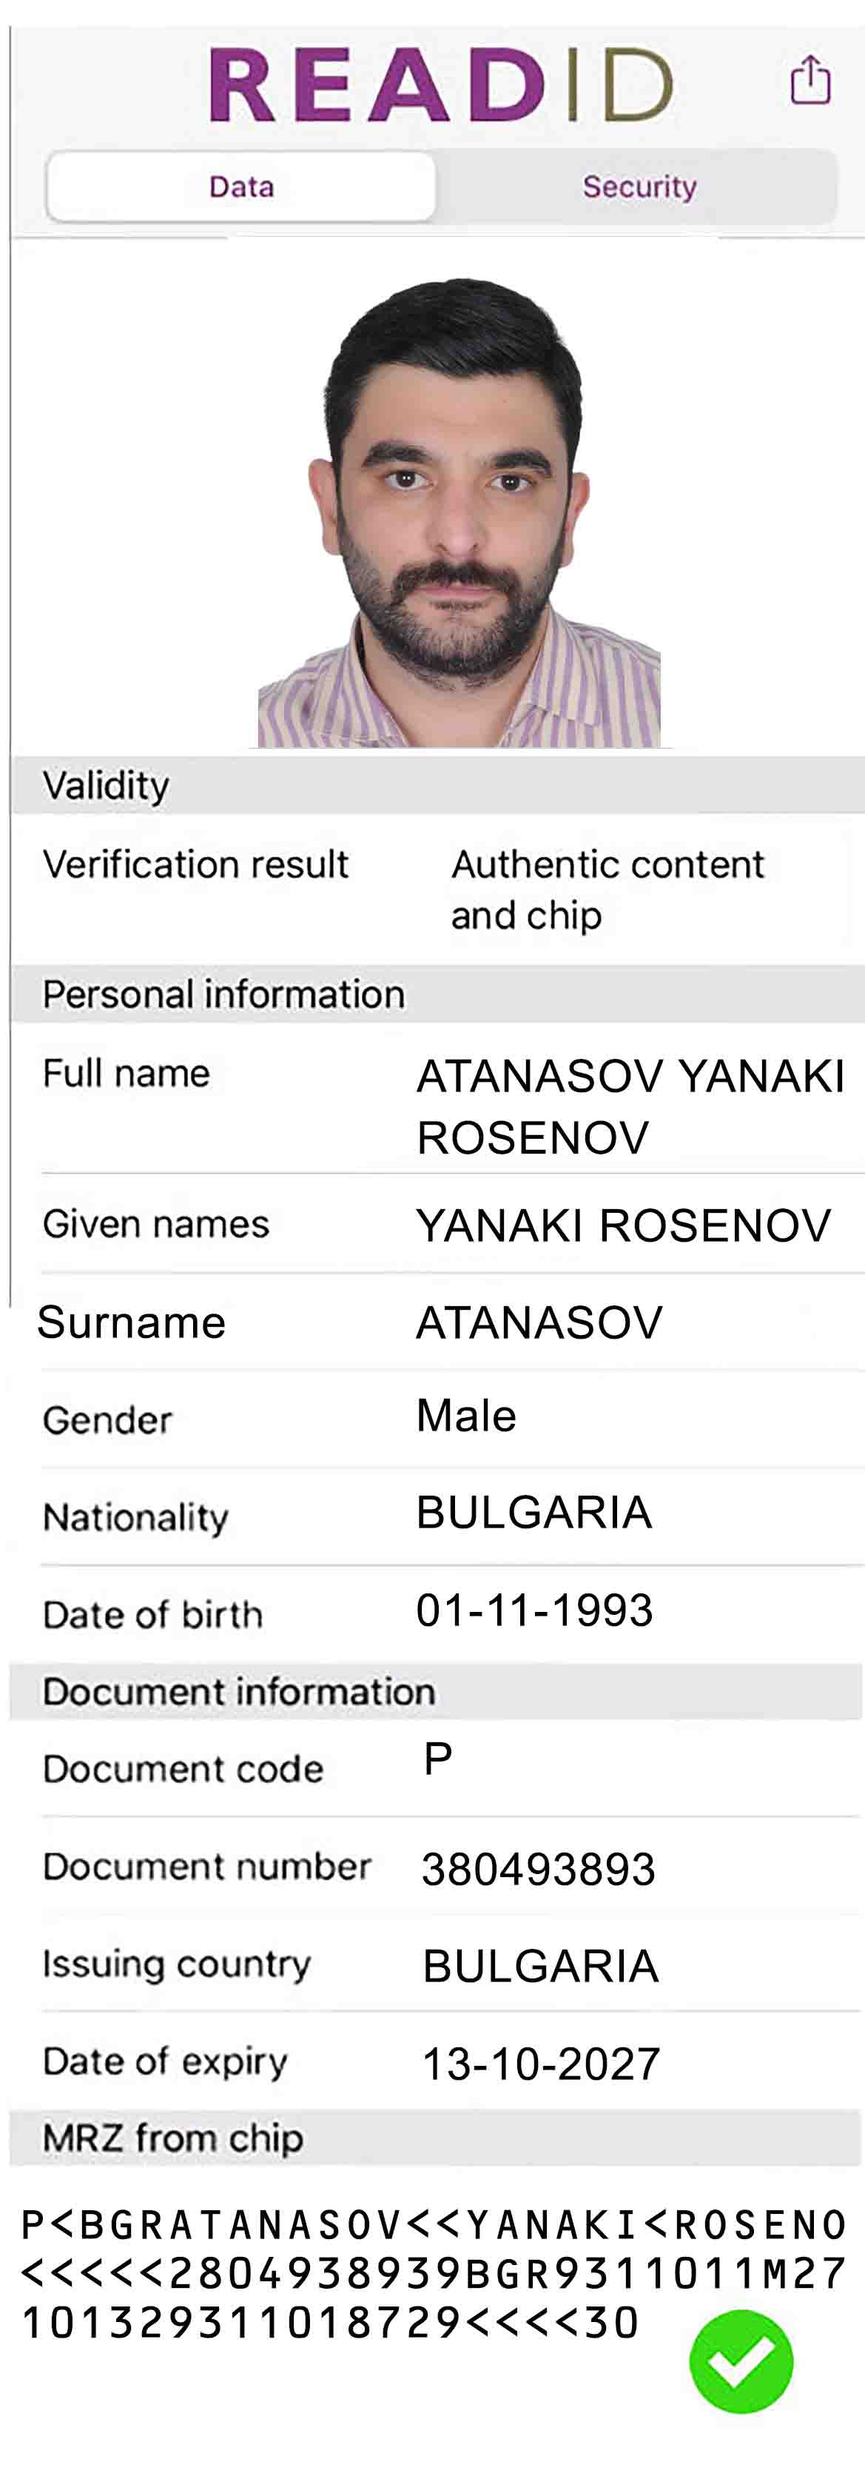Switch to the Security tab
Viewport: 865px width, 2479px height.
639,187
